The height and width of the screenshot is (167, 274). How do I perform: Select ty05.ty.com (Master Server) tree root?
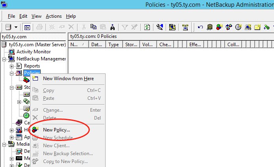37,45
